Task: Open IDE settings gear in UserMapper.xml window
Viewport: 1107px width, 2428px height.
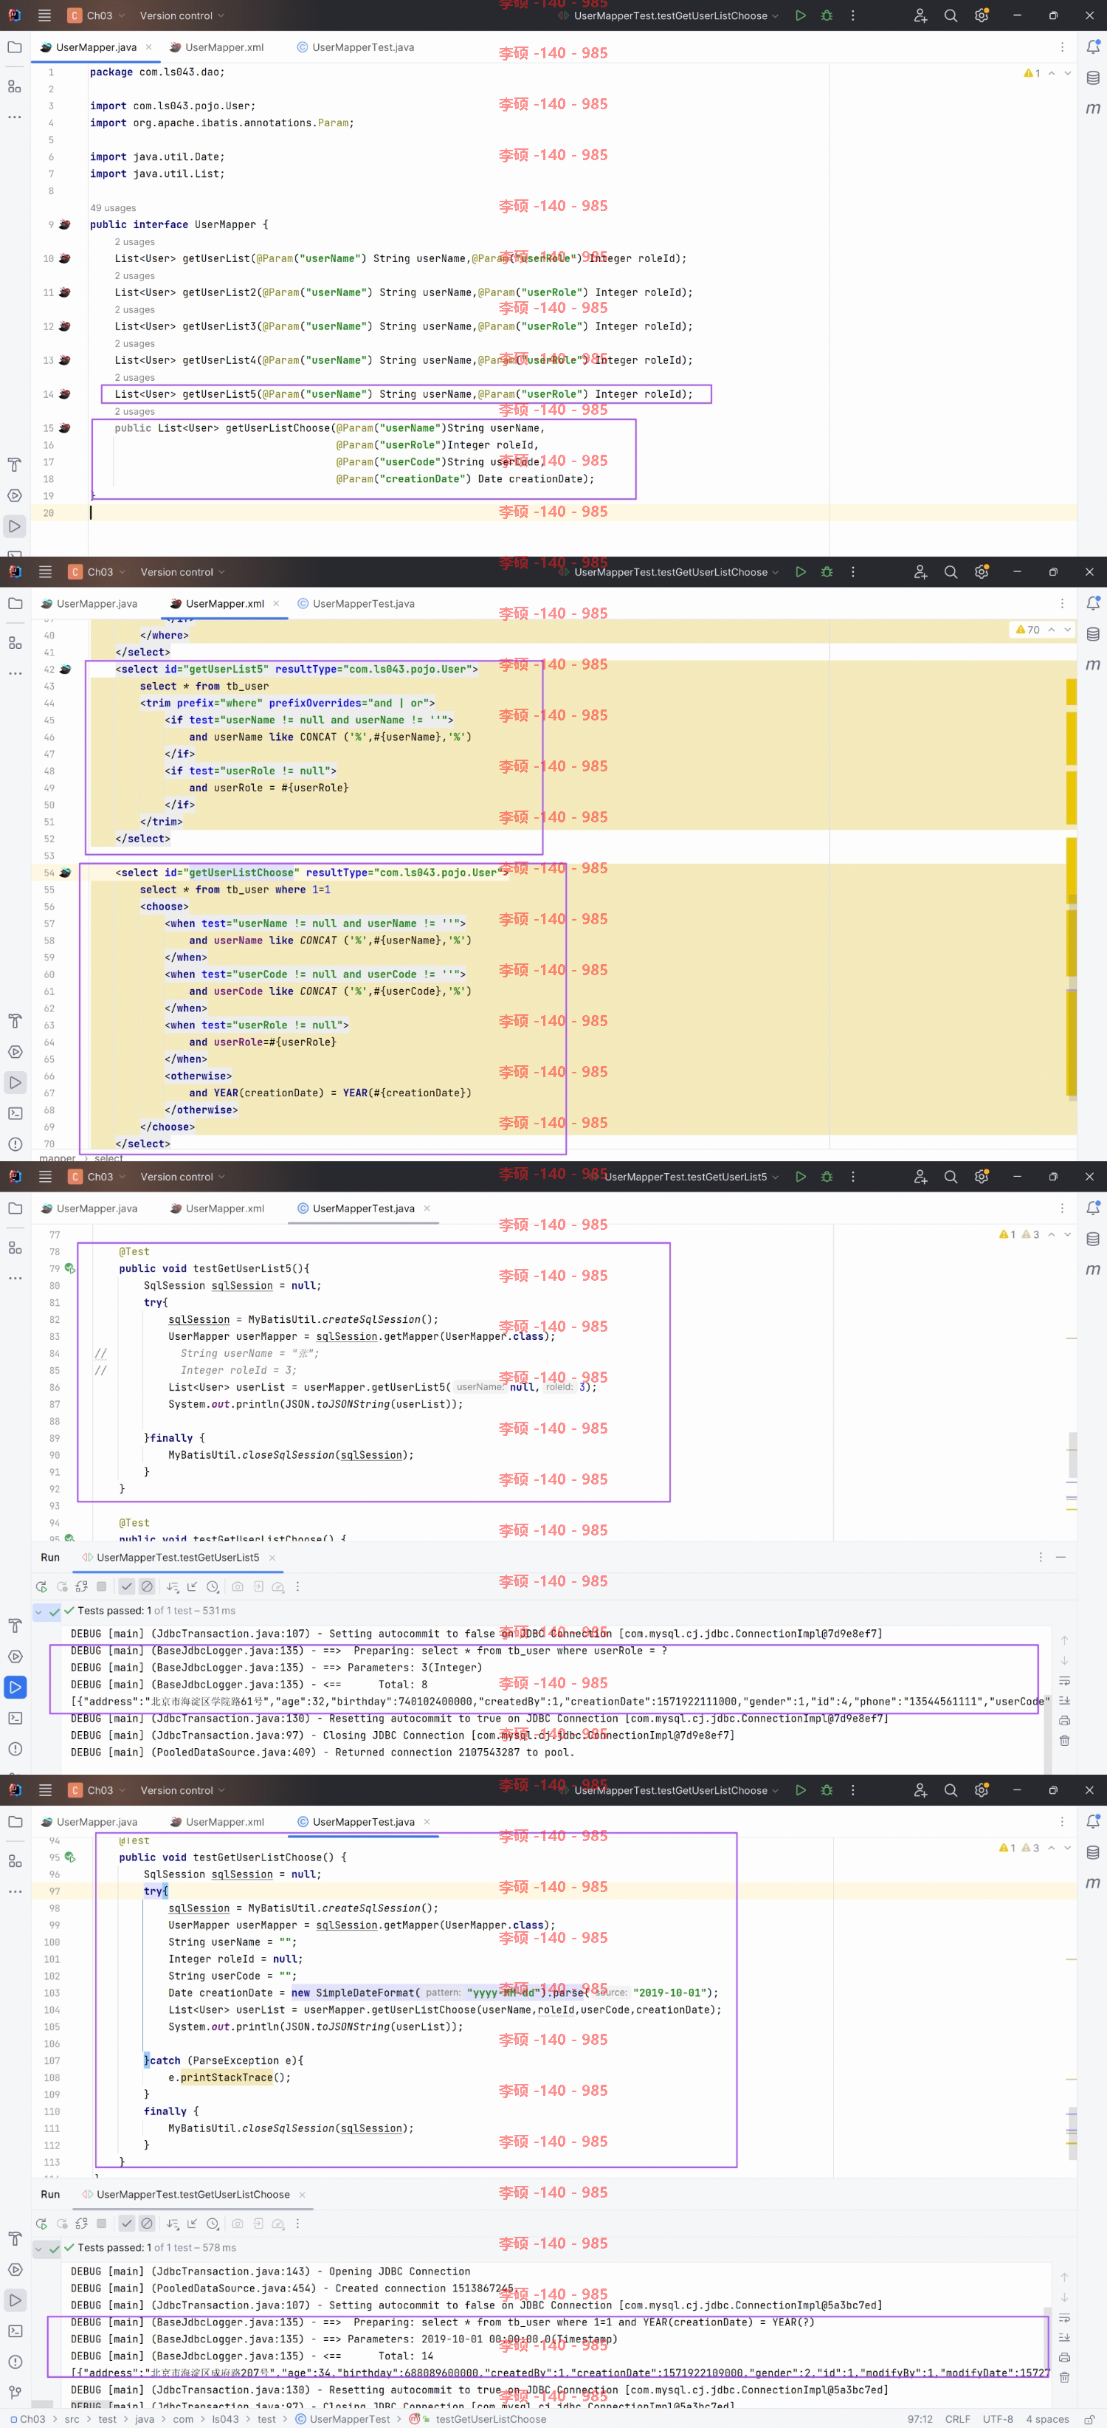Action: point(981,572)
